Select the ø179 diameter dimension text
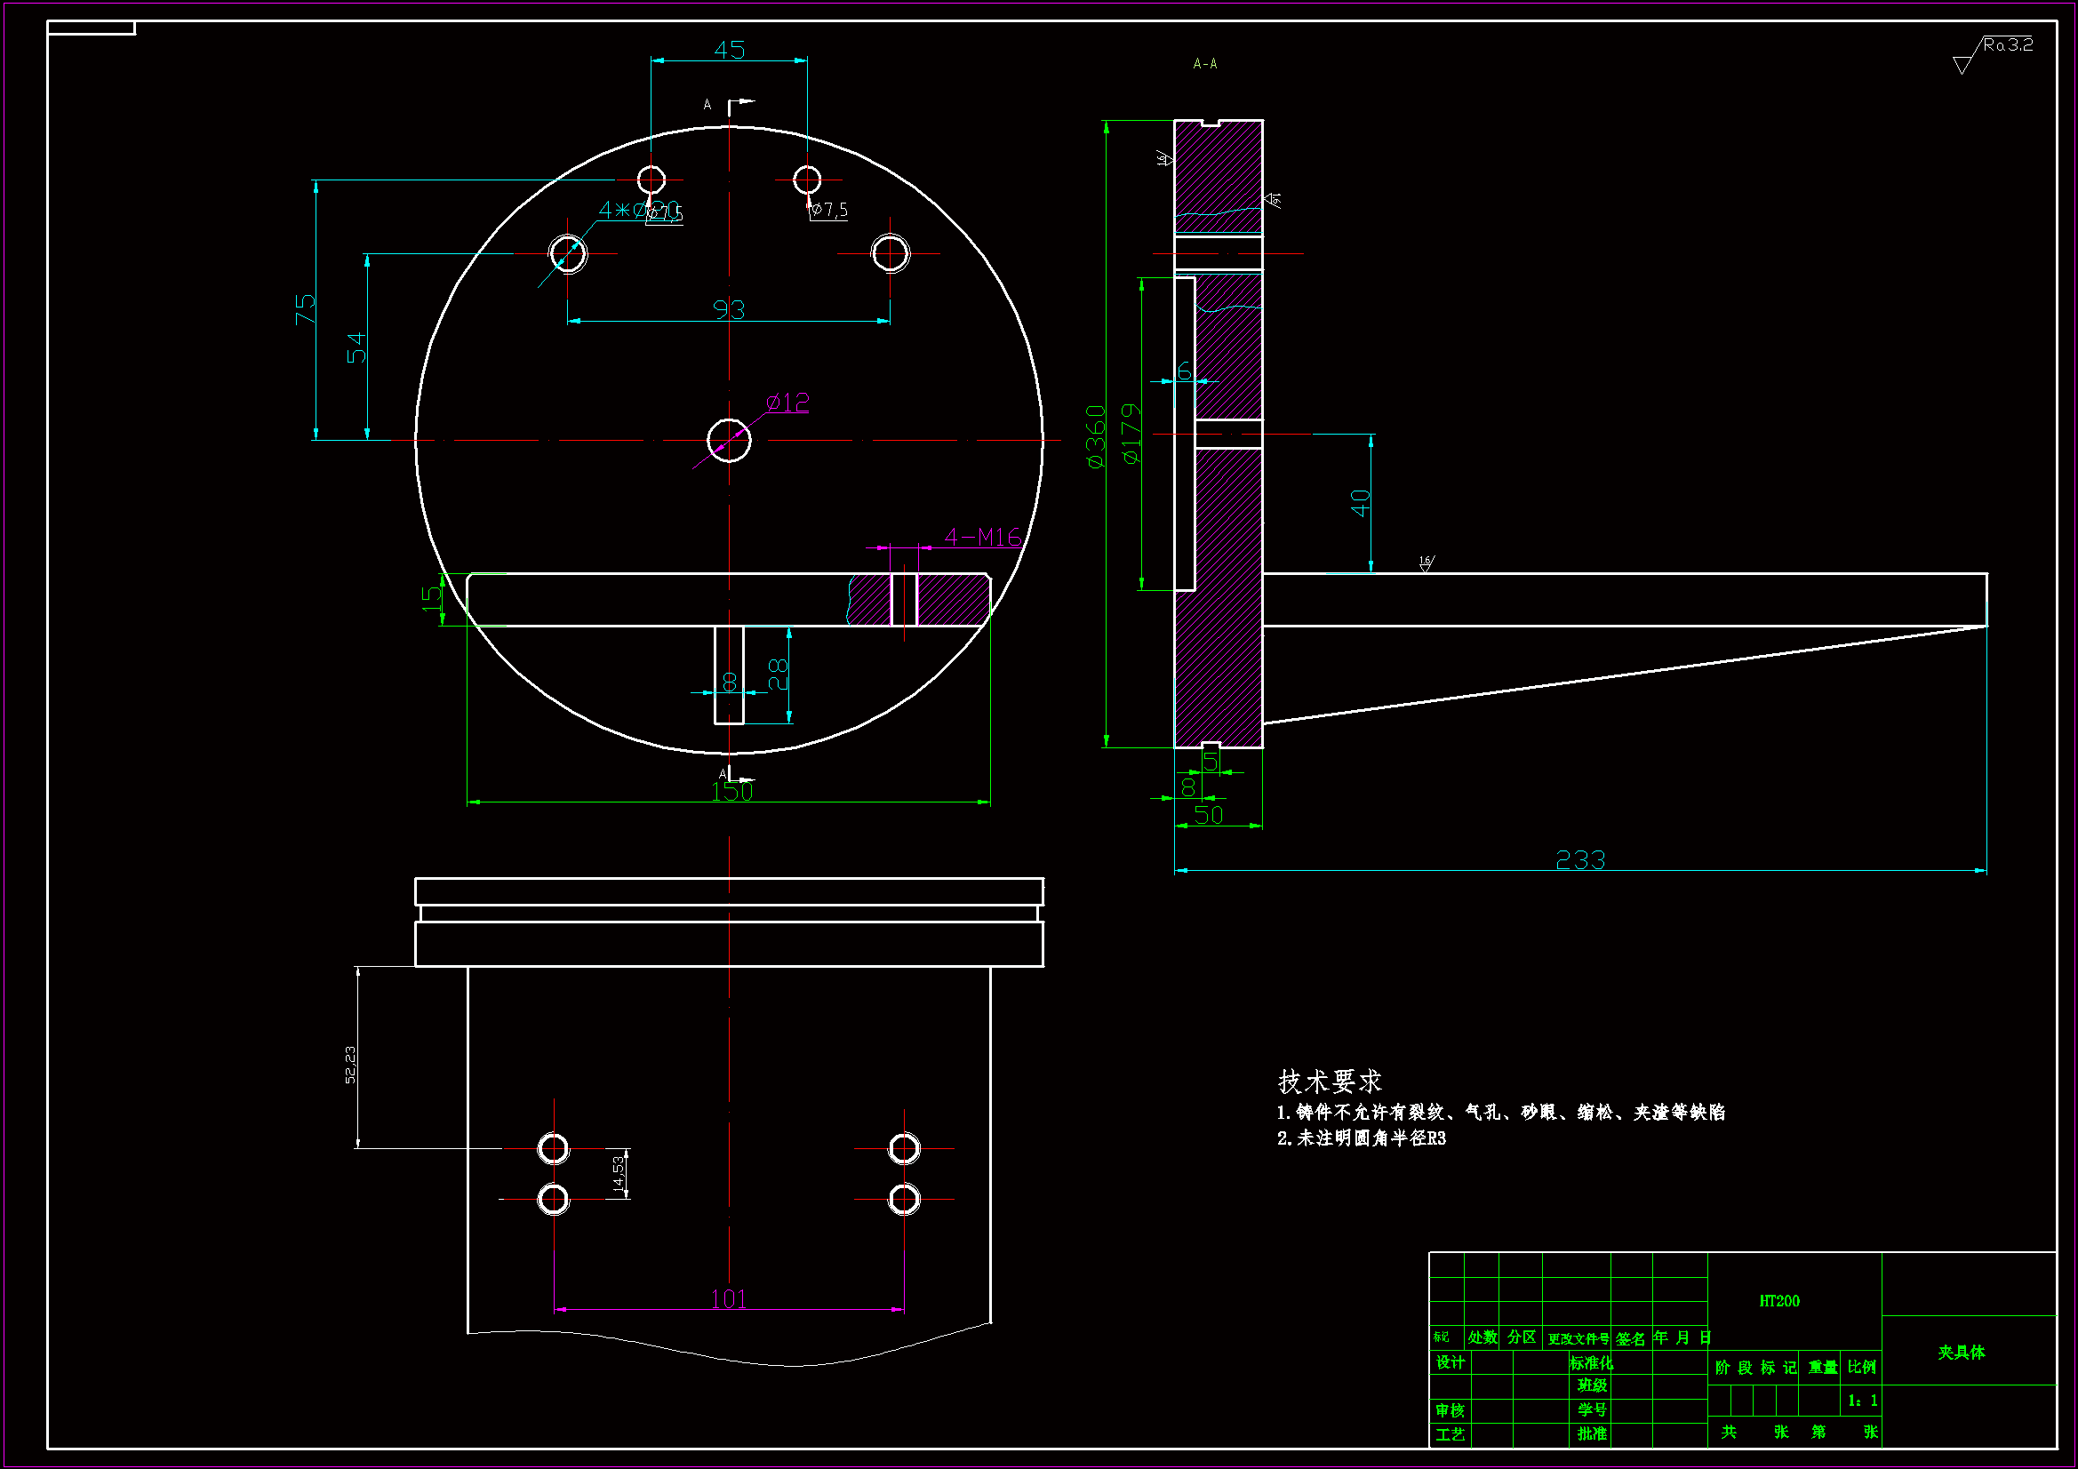This screenshot has height=1469, width=2078. pos(1131,435)
